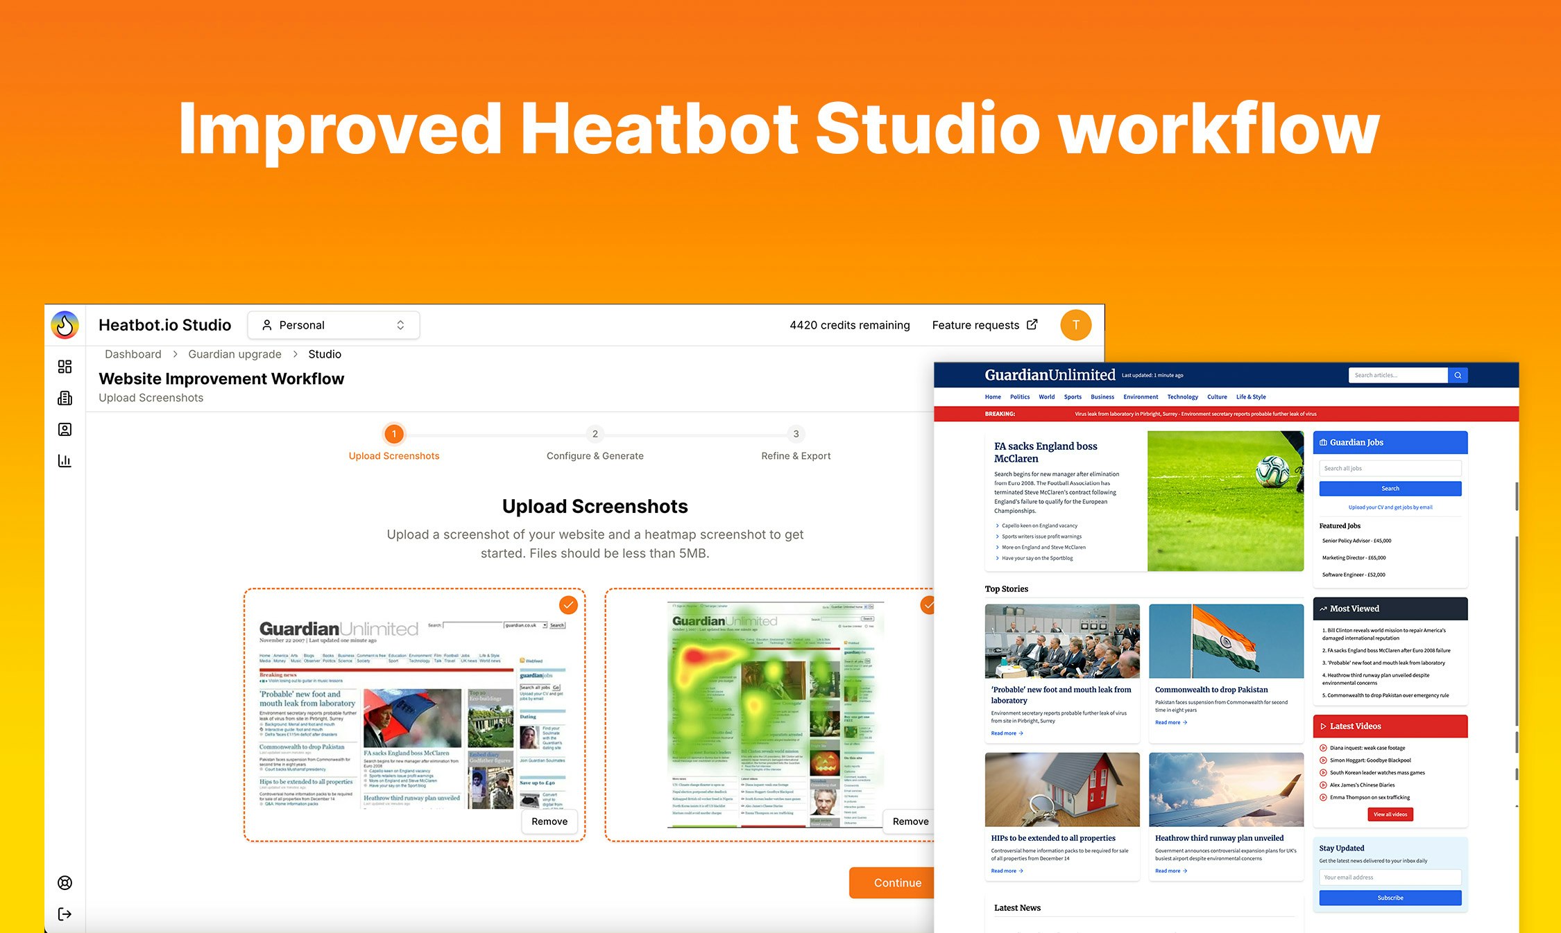Click the Continue button
This screenshot has width=1561, height=933.
(x=897, y=882)
